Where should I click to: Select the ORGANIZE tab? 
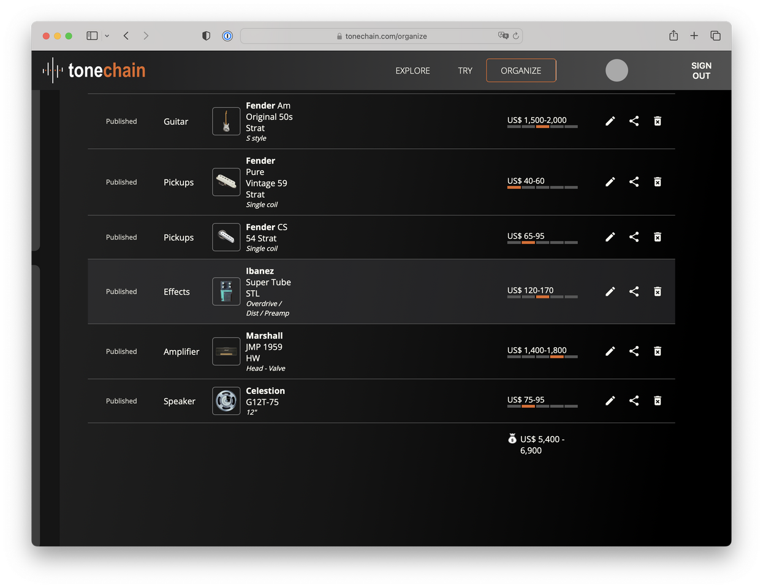(x=521, y=70)
